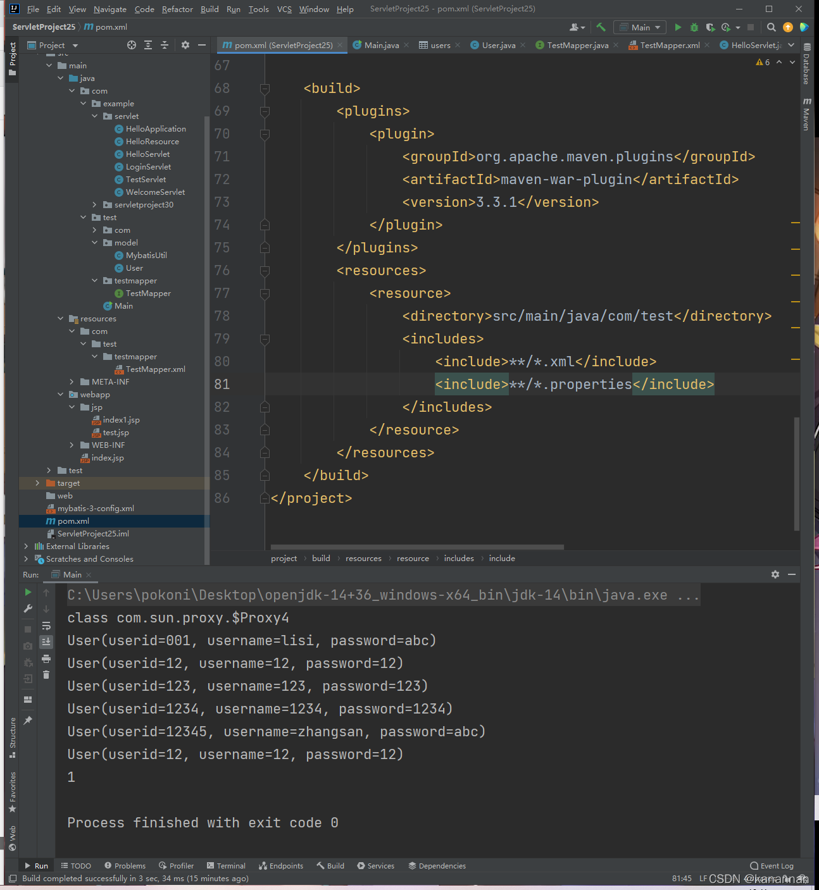The image size is (819, 890).
Task: Switch to the Main.java editor tab
Action: tap(381, 45)
